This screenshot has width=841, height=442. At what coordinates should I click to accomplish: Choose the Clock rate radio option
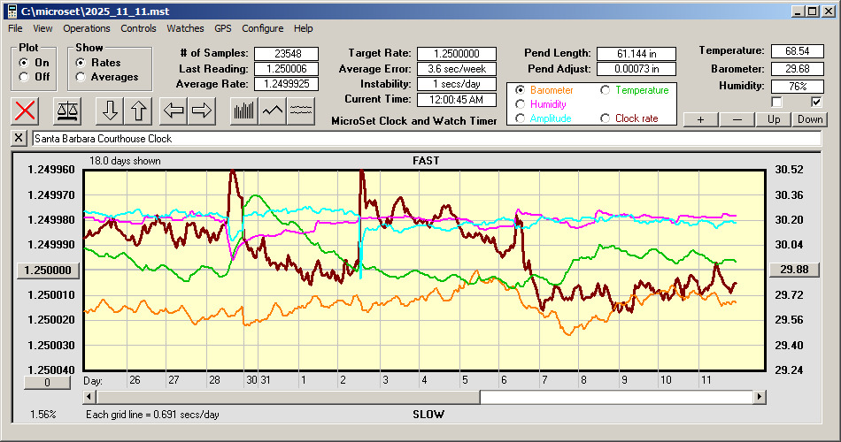pyautogui.click(x=606, y=118)
